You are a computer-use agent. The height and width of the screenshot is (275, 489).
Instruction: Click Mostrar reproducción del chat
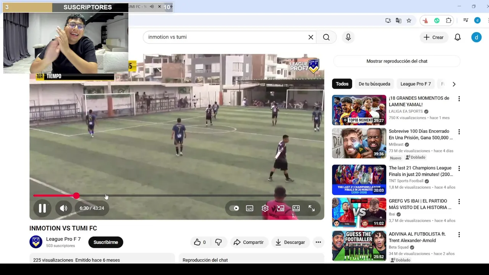[x=397, y=61]
